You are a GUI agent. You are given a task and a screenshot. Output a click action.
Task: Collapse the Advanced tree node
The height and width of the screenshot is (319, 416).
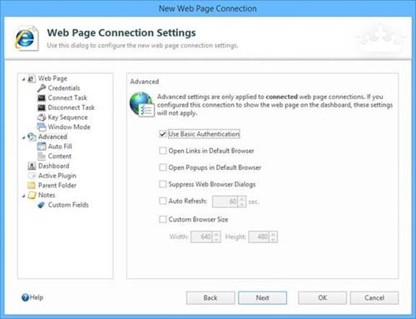coord(23,137)
